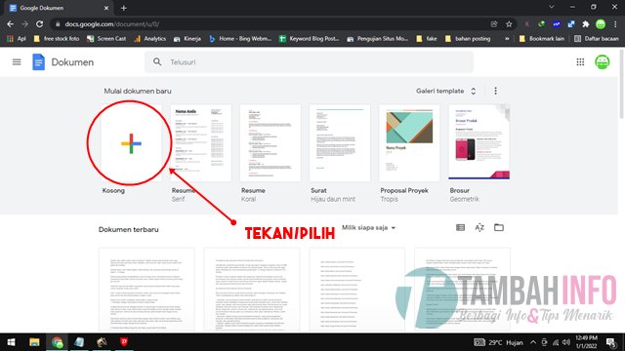Open a new browser tab

pyautogui.click(x=124, y=8)
